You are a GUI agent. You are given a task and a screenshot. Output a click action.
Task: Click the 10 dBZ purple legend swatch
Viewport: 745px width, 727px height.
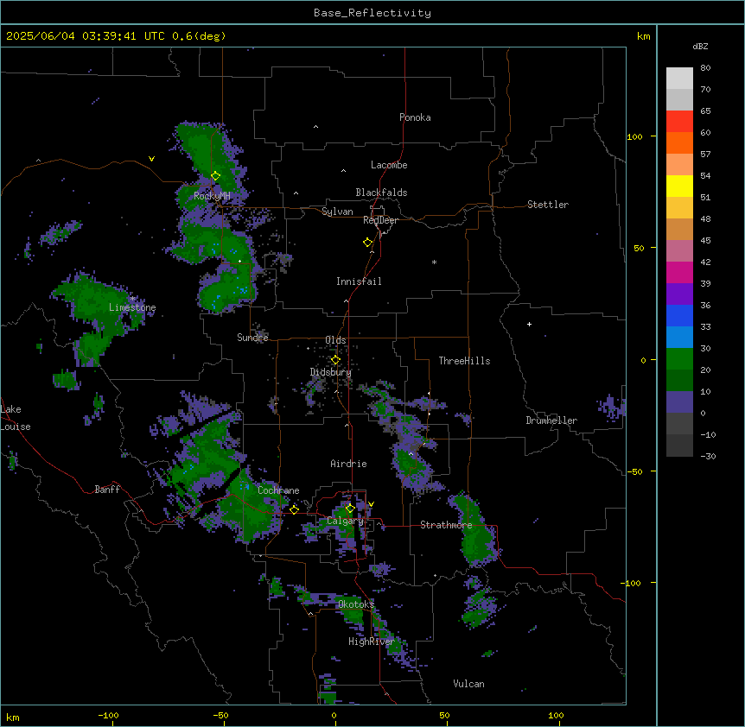[x=679, y=402]
